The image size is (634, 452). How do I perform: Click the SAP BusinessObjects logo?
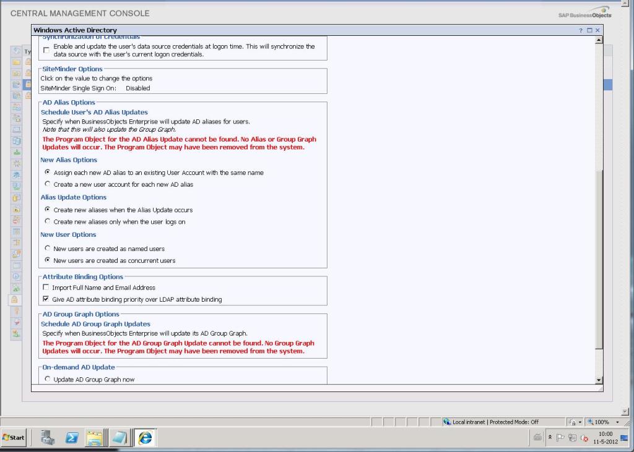pyautogui.click(x=585, y=13)
